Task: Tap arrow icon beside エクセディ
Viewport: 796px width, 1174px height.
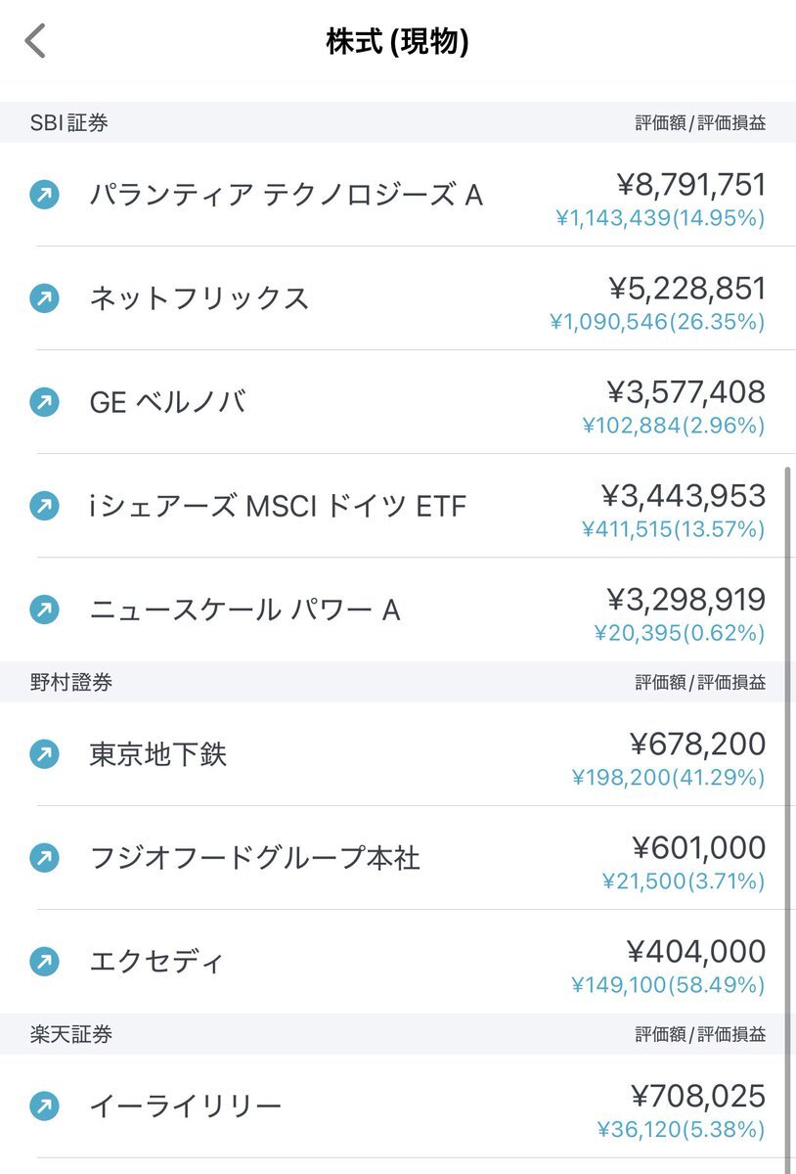Action: click(x=44, y=962)
